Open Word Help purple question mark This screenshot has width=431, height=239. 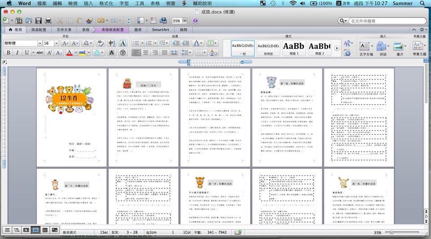click(x=195, y=21)
